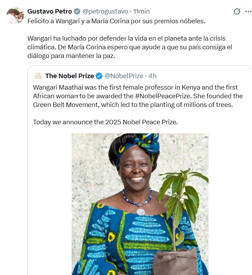Click the verified badge beside The Nobel Prize
The width and height of the screenshot is (252, 275).
[99, 76]
